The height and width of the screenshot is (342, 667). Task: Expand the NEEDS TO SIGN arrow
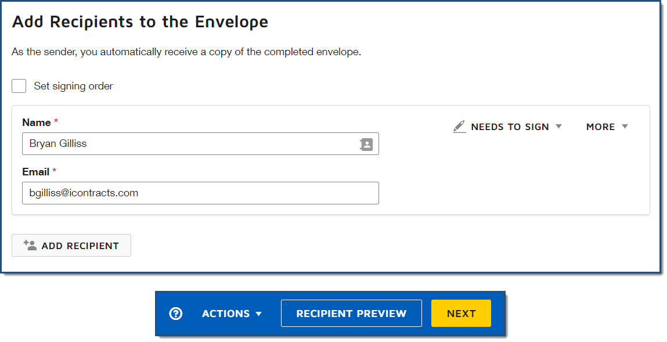559,127
